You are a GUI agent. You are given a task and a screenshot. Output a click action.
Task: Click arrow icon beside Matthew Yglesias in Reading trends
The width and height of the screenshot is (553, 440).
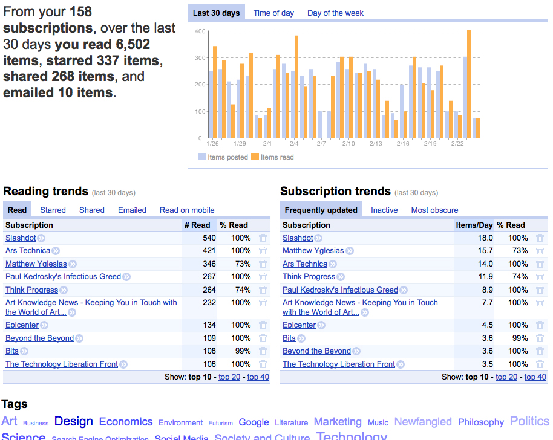pos(73,264)
